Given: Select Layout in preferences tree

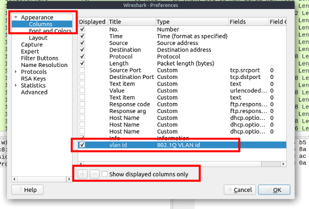Looking at the screenshot, I should pyautogui.click(x=38, y=38).
